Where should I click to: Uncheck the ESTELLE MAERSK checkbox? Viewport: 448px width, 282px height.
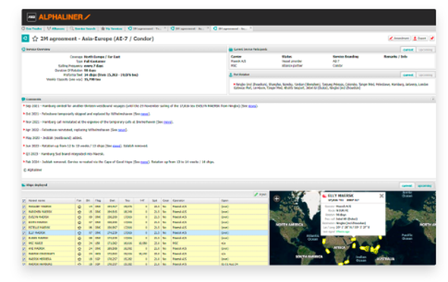tap(24, 227)
